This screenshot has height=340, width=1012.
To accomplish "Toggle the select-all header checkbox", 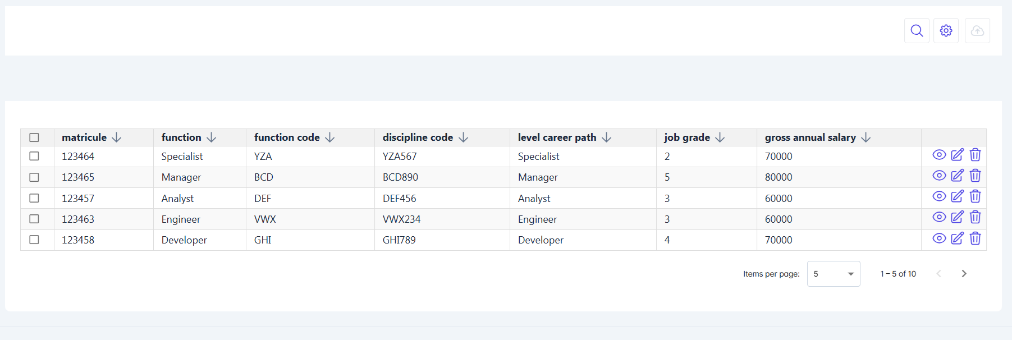I will pos(34,137).
